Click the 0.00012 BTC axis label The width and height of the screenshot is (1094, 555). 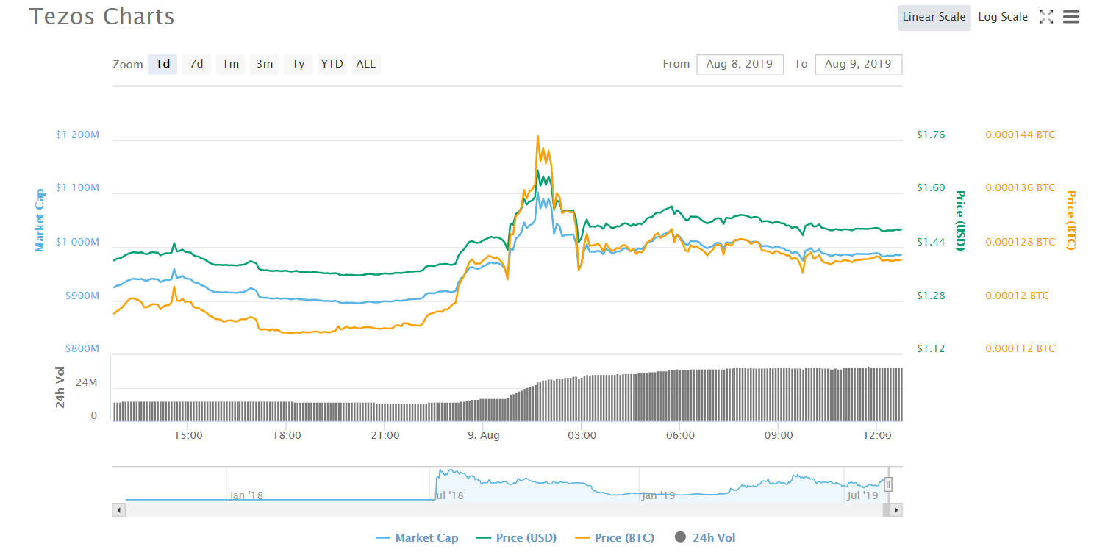(1018, 296)
